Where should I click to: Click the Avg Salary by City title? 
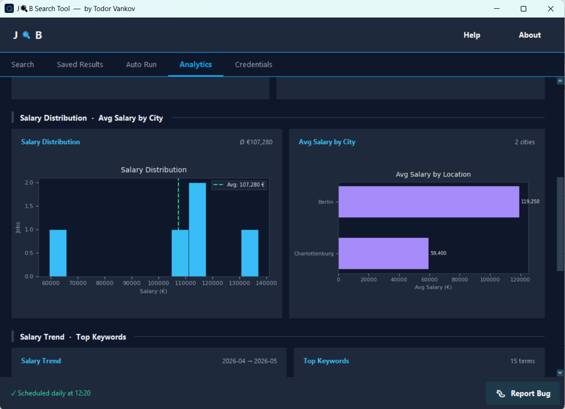(x=327, y=142)
